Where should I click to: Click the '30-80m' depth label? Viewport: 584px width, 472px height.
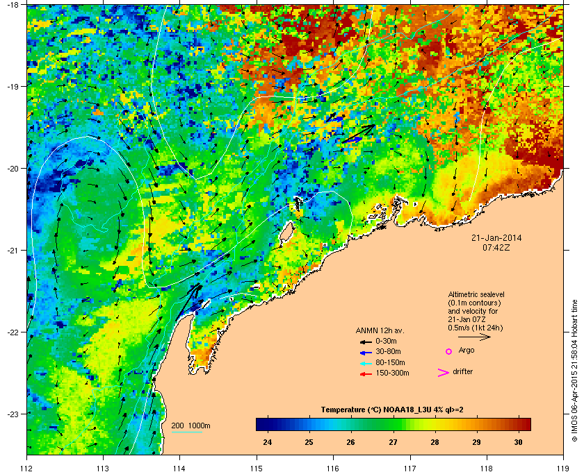(389, 351)
